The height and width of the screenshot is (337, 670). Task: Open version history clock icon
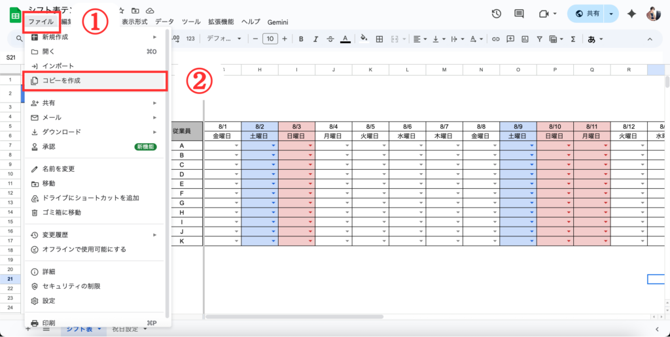coord(496,14)
